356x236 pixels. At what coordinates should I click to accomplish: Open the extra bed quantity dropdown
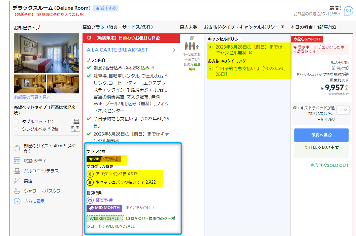coord(344,110)
